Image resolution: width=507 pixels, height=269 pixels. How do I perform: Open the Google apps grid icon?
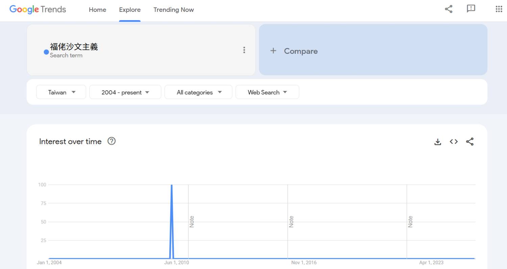499,9
